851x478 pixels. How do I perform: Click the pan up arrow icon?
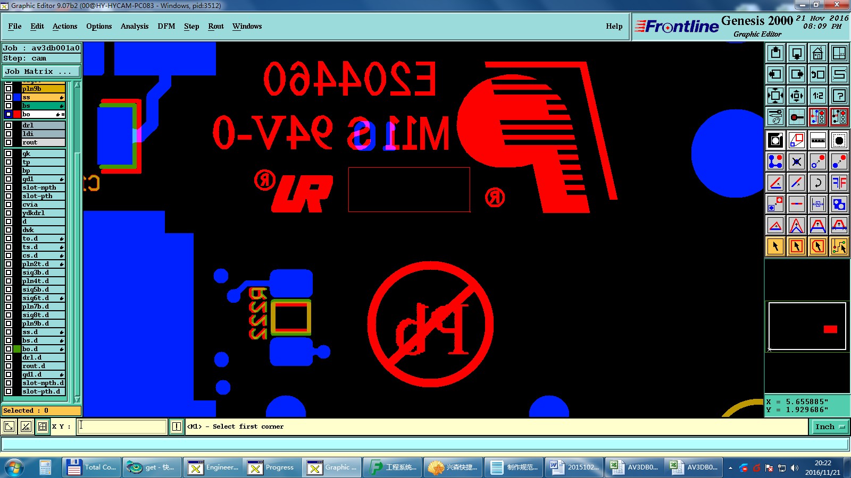(775, 53)
